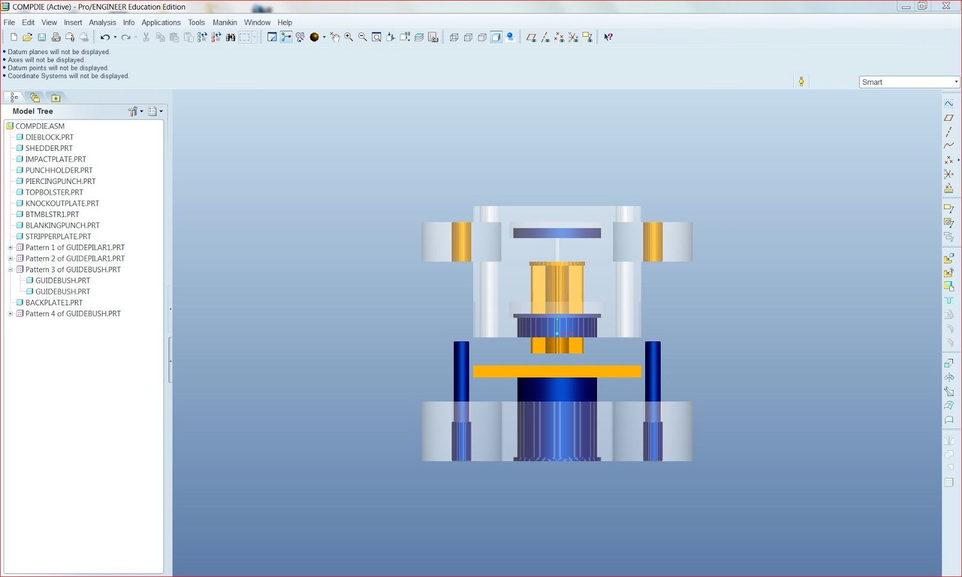The image size is (962, 577).
Task: Open the Manikin menu
Action: pos(225,22)
